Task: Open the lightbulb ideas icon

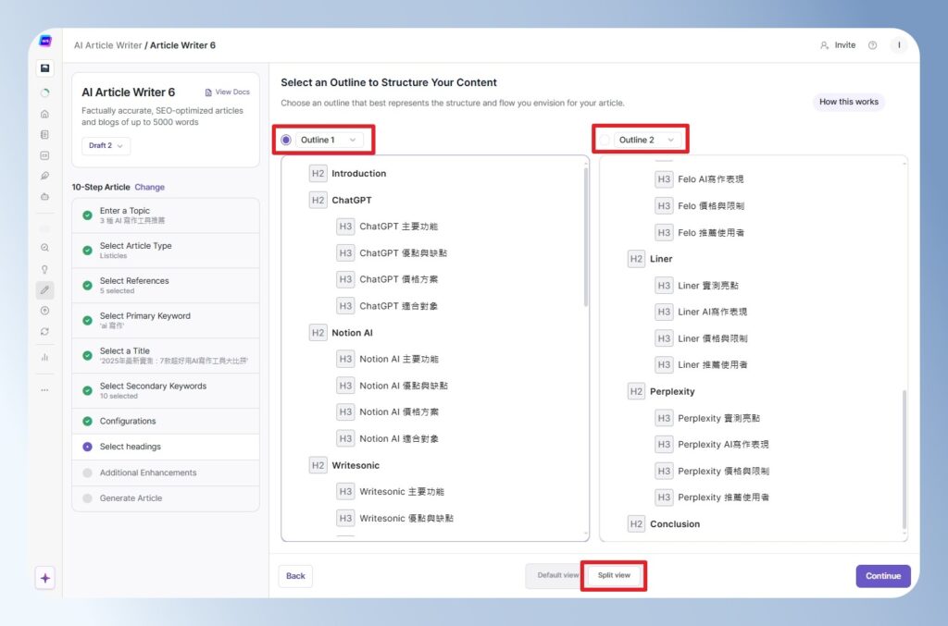Action: [x=44, y=269]
